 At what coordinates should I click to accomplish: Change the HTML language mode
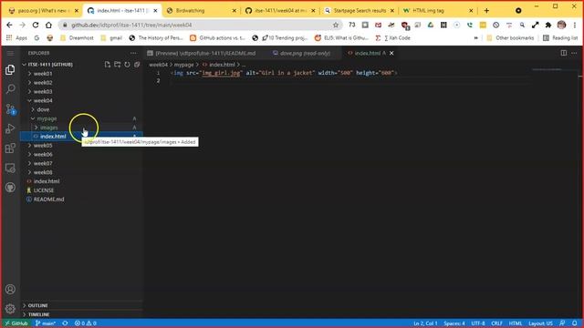click(x=516, y=323)
